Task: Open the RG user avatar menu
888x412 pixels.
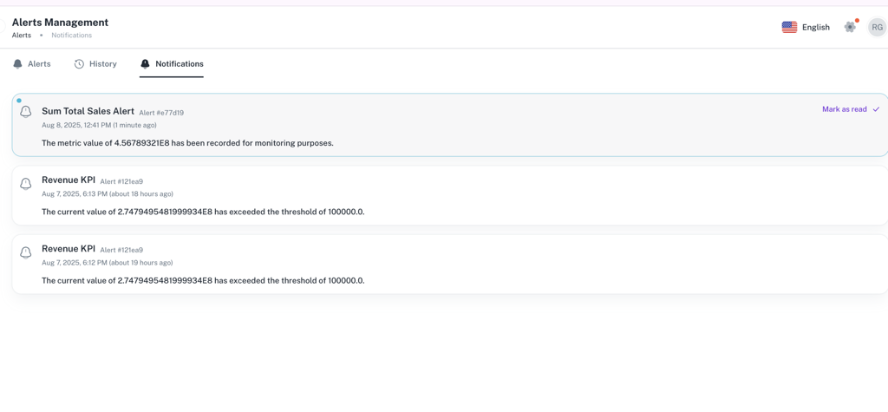Action: (x=877, y=27)
